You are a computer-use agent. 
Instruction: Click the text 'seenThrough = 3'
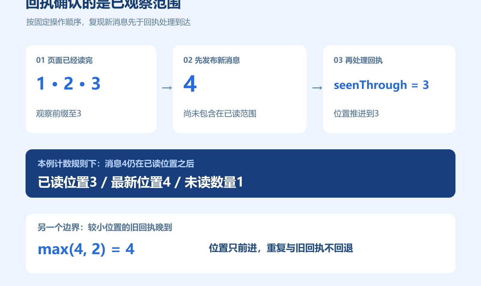pyautogui.click(x=381, y=85)
